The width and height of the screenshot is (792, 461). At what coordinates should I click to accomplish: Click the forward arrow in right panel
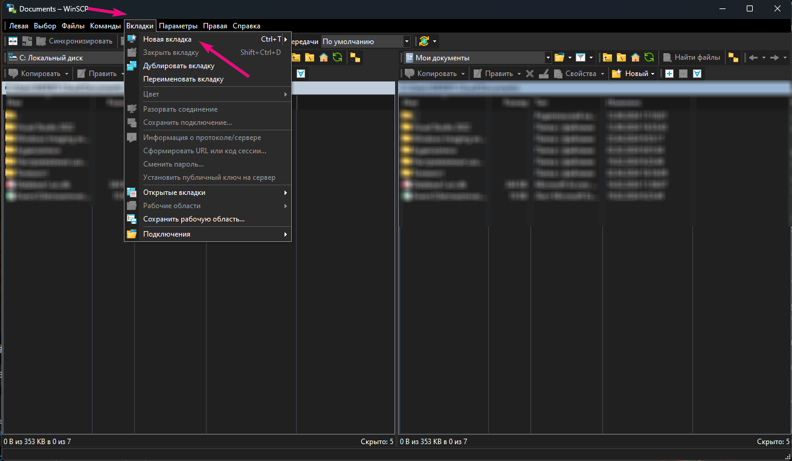[x=774, y=57]
